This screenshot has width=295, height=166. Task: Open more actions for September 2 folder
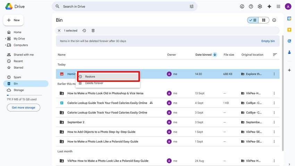tap(274, 122)
